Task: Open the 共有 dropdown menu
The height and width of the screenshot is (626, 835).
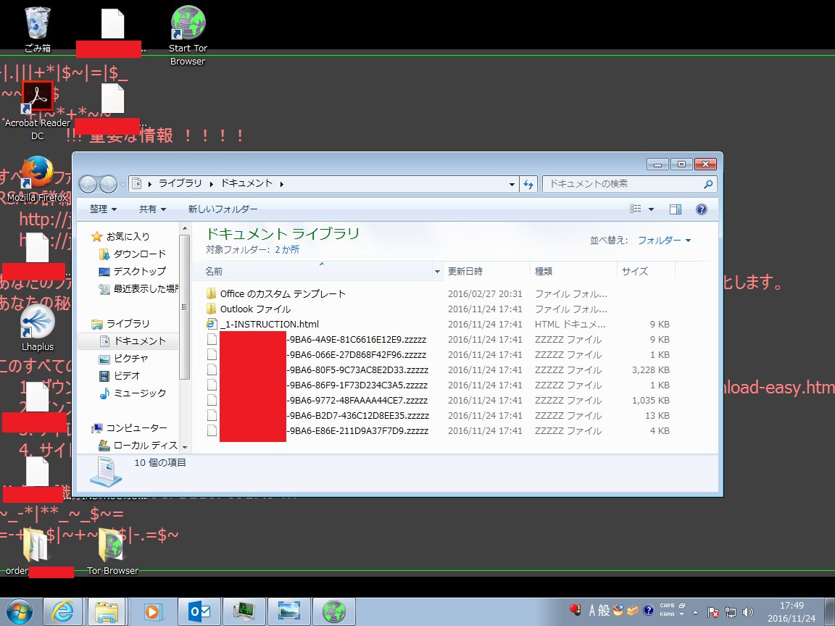Action: pyautogui.click(x=152, y=209)
